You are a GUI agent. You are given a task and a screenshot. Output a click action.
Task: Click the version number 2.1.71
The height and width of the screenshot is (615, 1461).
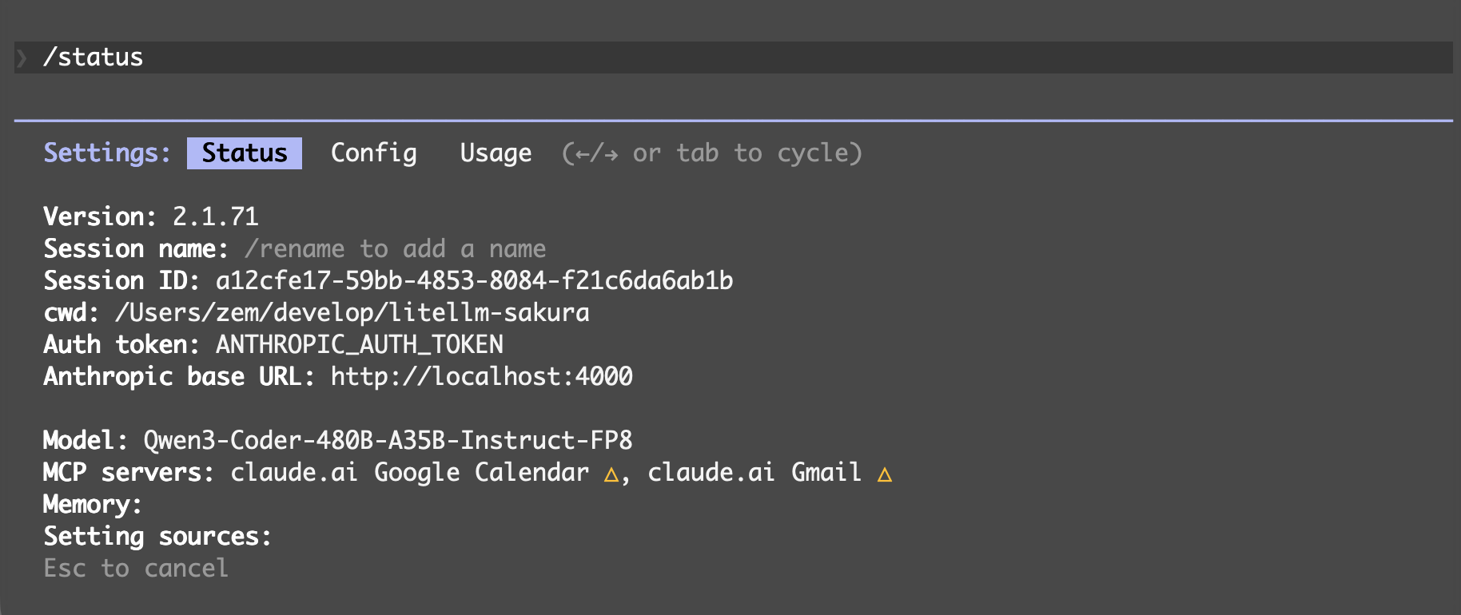[x=215, y=216]
